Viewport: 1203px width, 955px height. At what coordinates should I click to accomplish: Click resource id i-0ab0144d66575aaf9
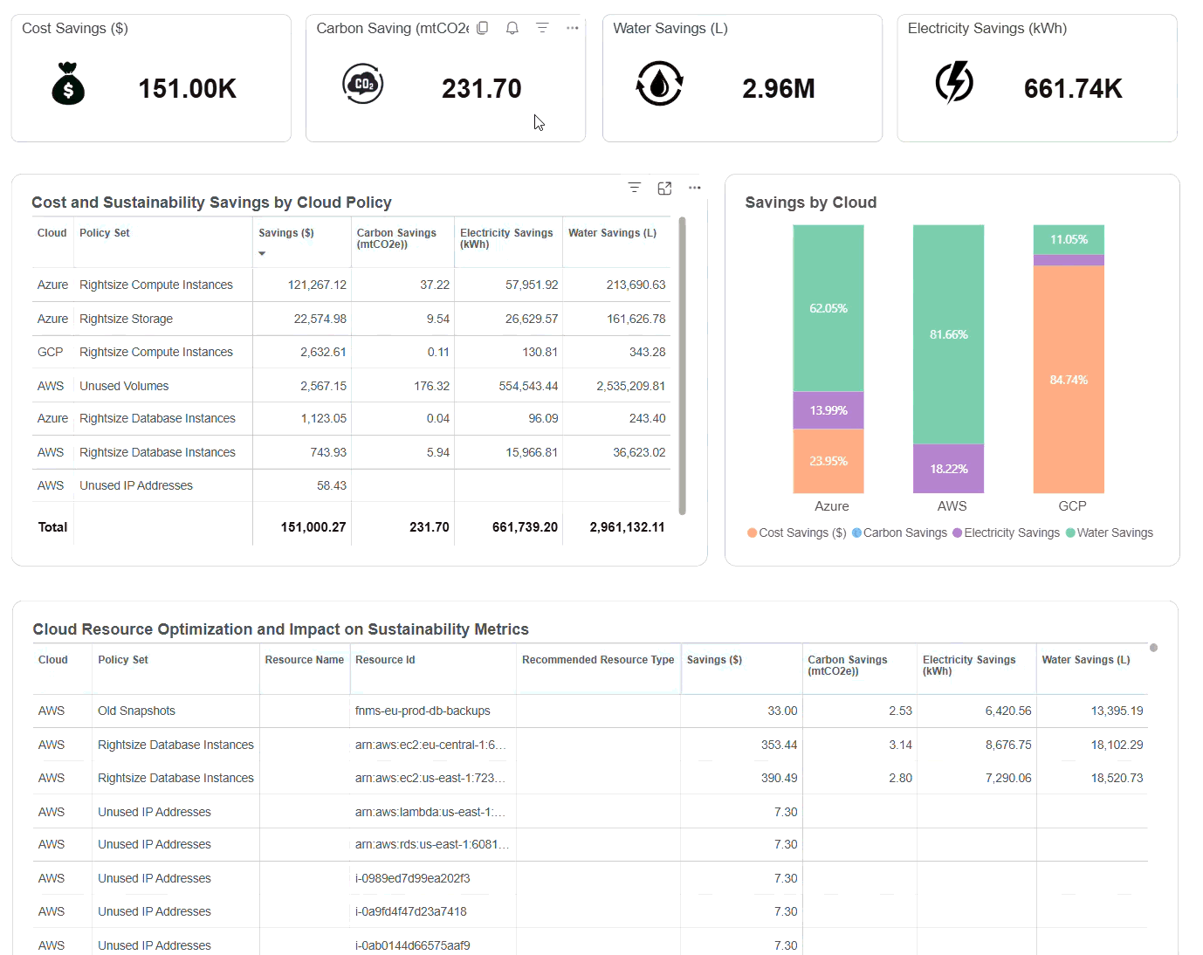pos(412,945)
